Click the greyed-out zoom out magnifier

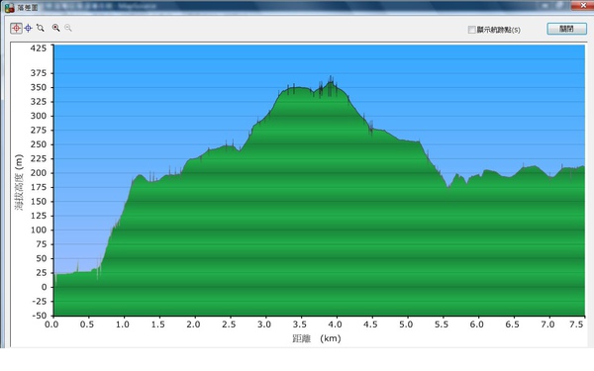tap(68, 28)
